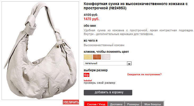Switch to the Состав / Уход tab
Viewport: 194px width, 106px height.
96,104
